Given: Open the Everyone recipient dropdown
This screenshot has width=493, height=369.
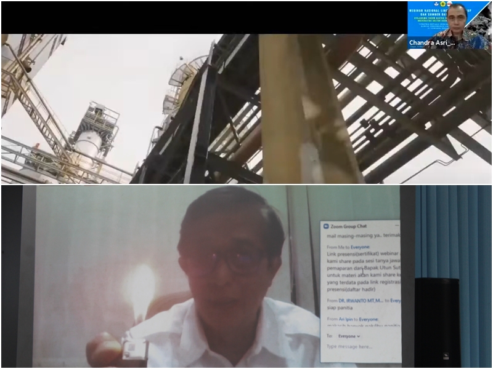Looking at the screenshot, I should 349,336.
